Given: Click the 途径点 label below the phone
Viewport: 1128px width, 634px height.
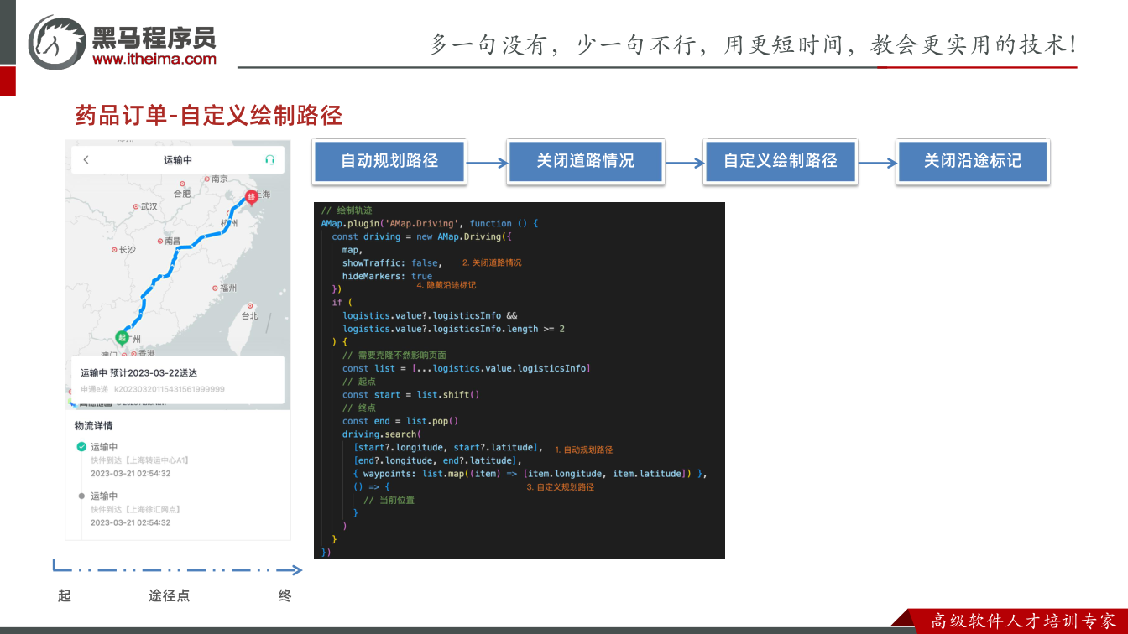Looking at the screenshot, I should 170,595.
